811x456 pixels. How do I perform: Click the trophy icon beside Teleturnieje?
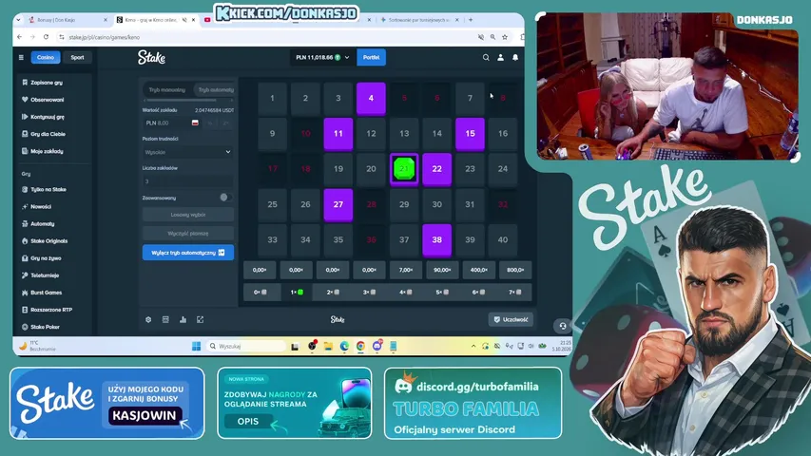pyautogui.click(x=25, y=275)
